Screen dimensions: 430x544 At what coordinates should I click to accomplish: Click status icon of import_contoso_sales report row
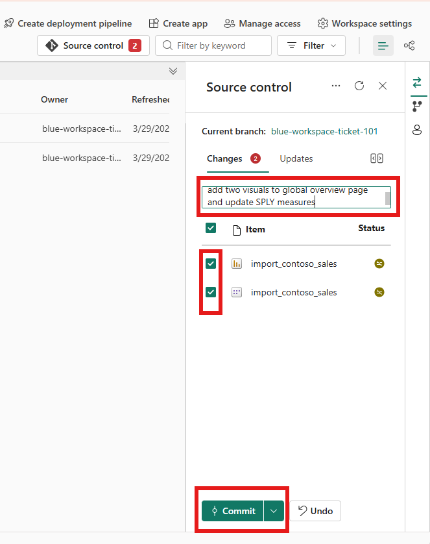click(379, 264)
